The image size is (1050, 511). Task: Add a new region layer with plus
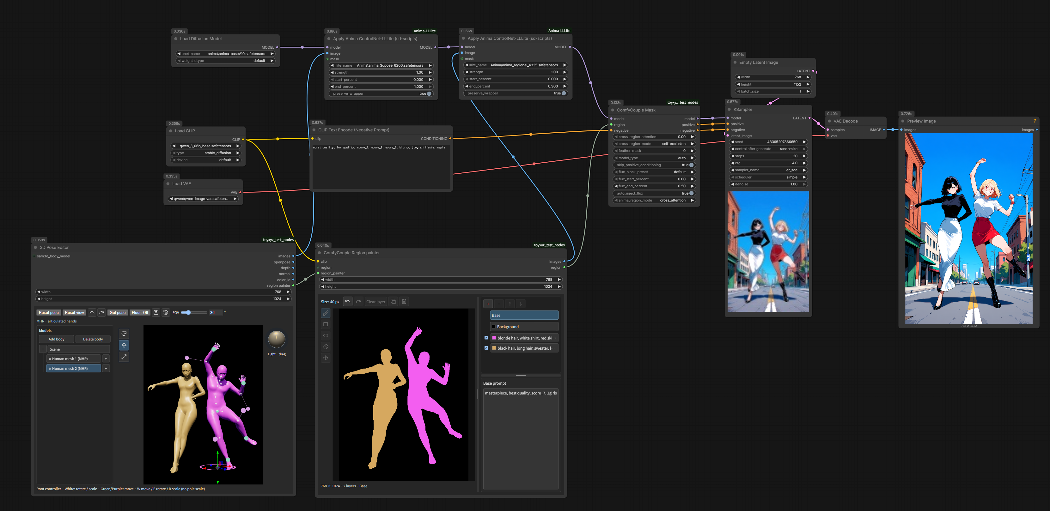click(488, 304)
